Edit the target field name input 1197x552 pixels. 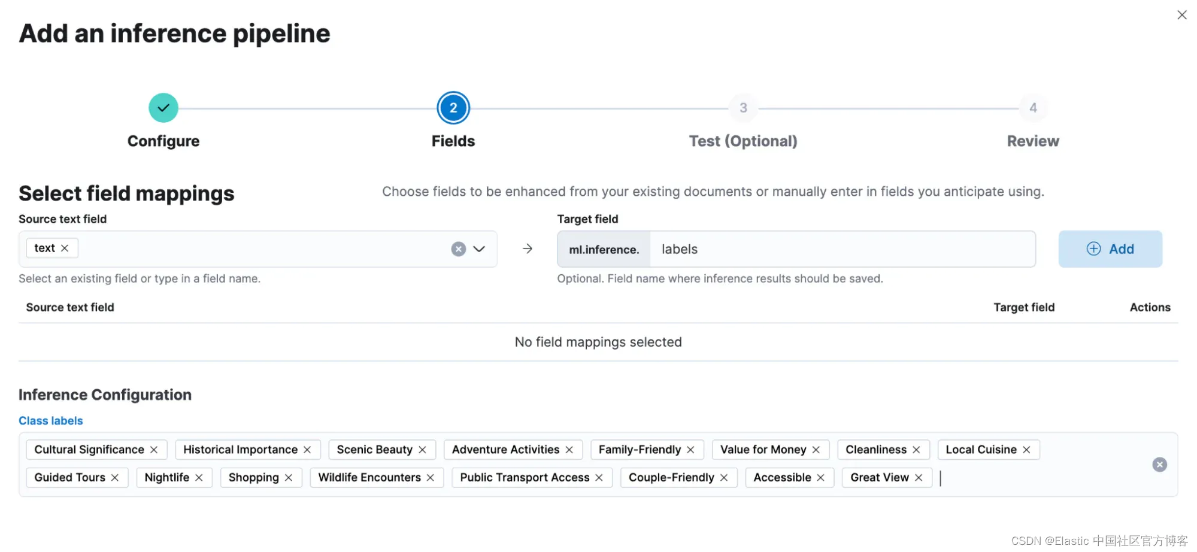click(x=841, y=249)
